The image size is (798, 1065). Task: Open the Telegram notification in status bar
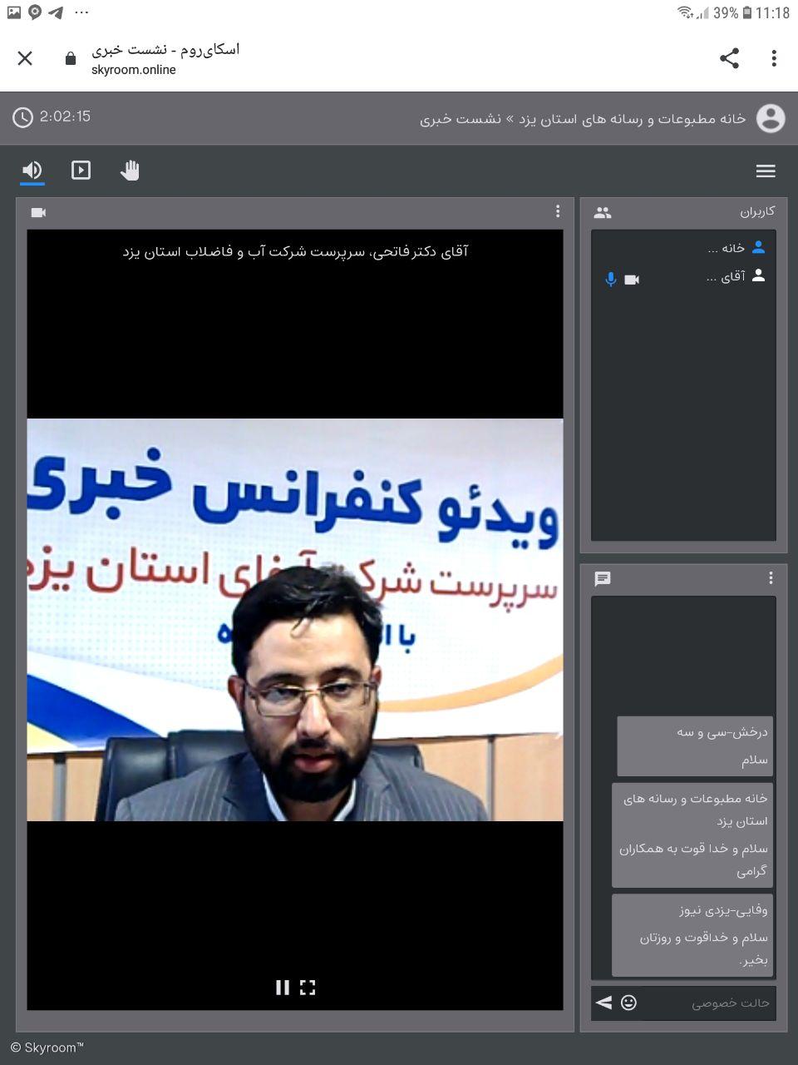(56, 12)
